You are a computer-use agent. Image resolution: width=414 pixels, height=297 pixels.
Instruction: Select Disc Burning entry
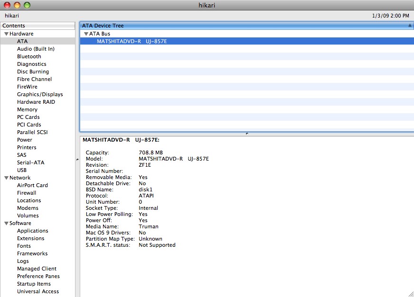pyautogui.click(x=33, y=72)
